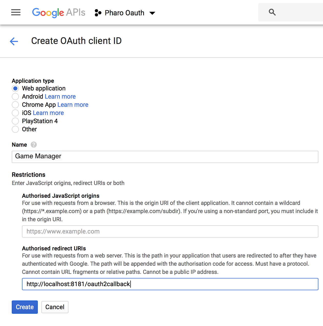The image size is (323, 326).
Task: Select the PlayStation 4 application type
Action: point(15,121)
